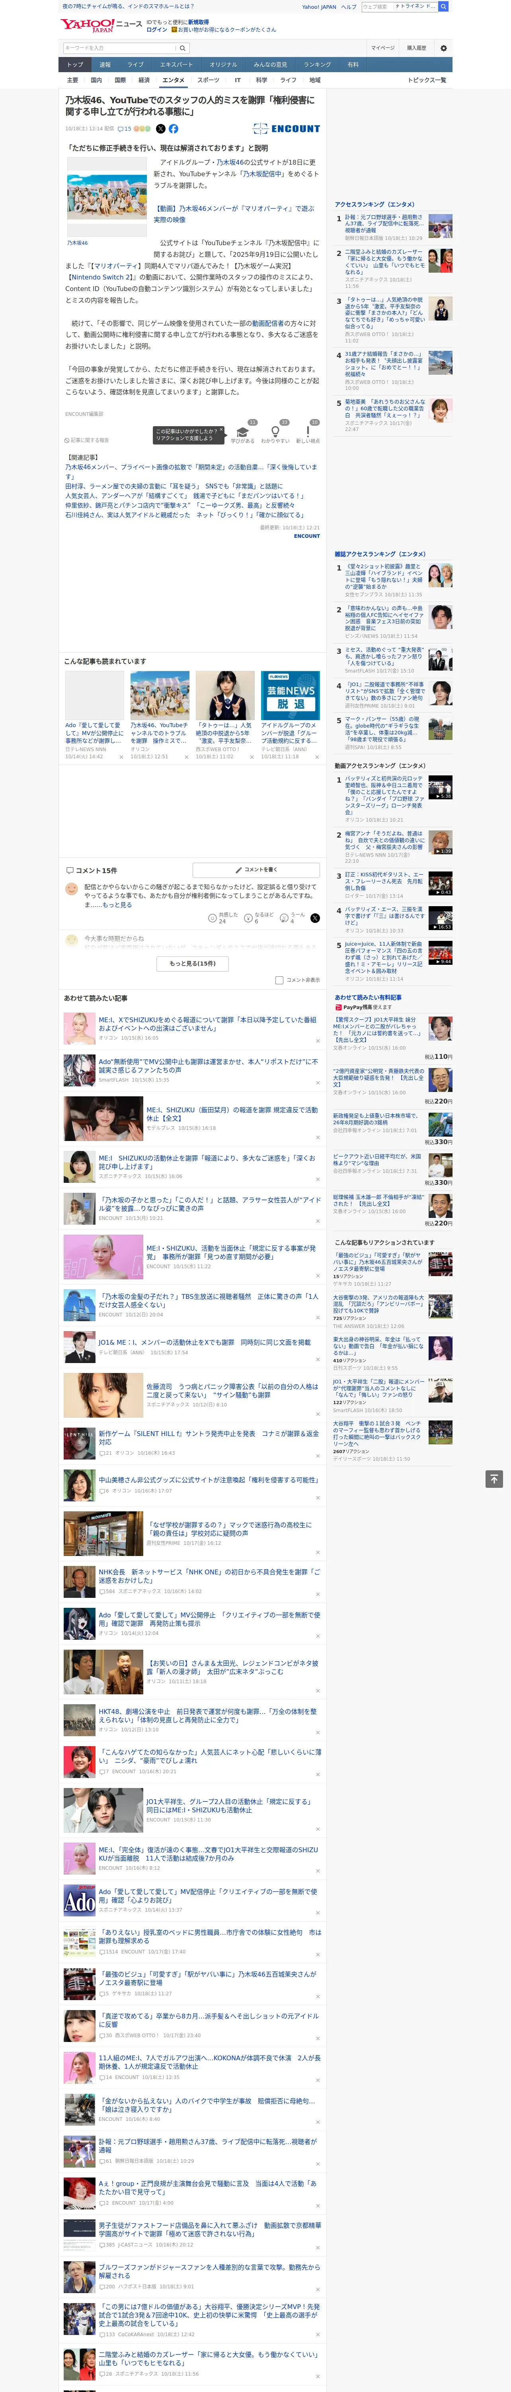The image size is (511, 2392).
Task: Open 購入履歴 link
Action: [416, 47]
